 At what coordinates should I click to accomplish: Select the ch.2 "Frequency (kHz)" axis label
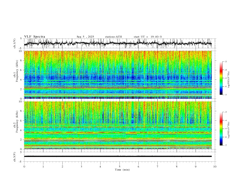17,121
